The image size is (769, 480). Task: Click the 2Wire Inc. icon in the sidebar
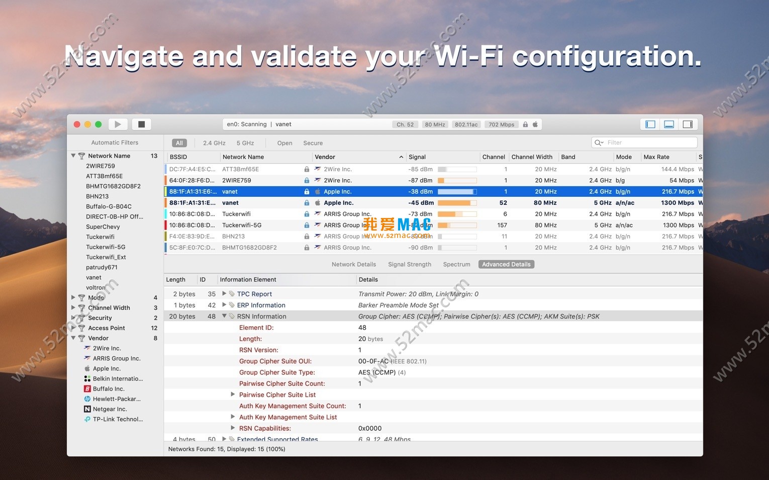tap(87, 348)
